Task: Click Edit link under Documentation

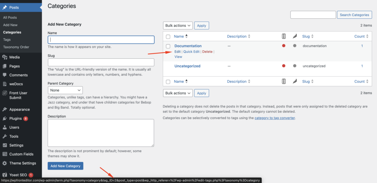Action: (177, 52)
